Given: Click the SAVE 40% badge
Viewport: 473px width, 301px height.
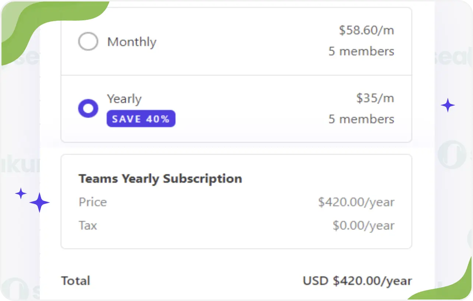Looking at the screenshot, I should 141,118.
